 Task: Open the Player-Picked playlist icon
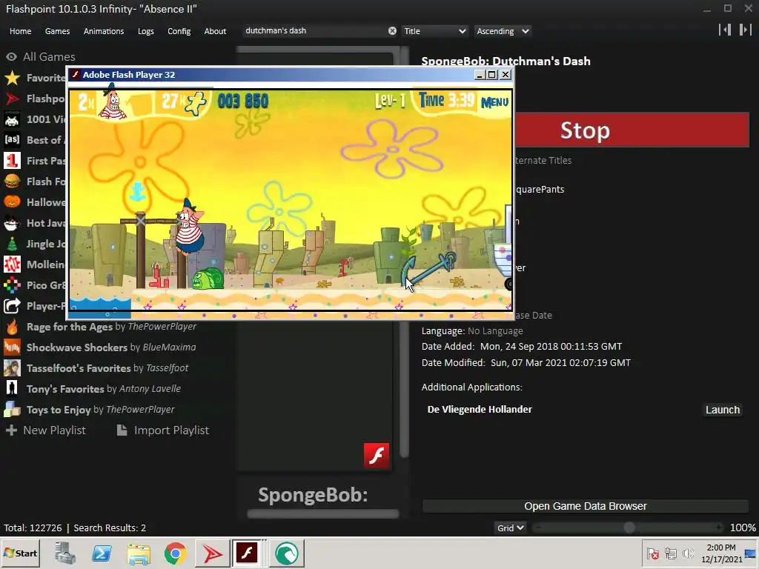pyautogui.click(x=12, y=306)
